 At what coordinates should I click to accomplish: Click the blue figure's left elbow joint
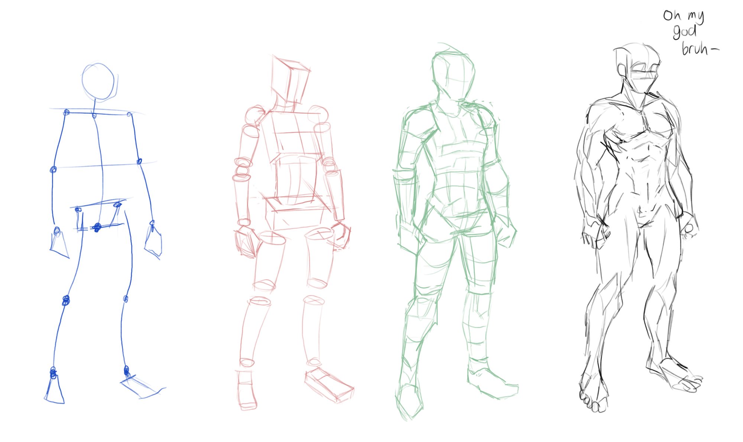[x=53, y=170]
